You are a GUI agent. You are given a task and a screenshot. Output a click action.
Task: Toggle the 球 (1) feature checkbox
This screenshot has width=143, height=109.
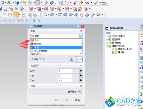click(113, 52)
